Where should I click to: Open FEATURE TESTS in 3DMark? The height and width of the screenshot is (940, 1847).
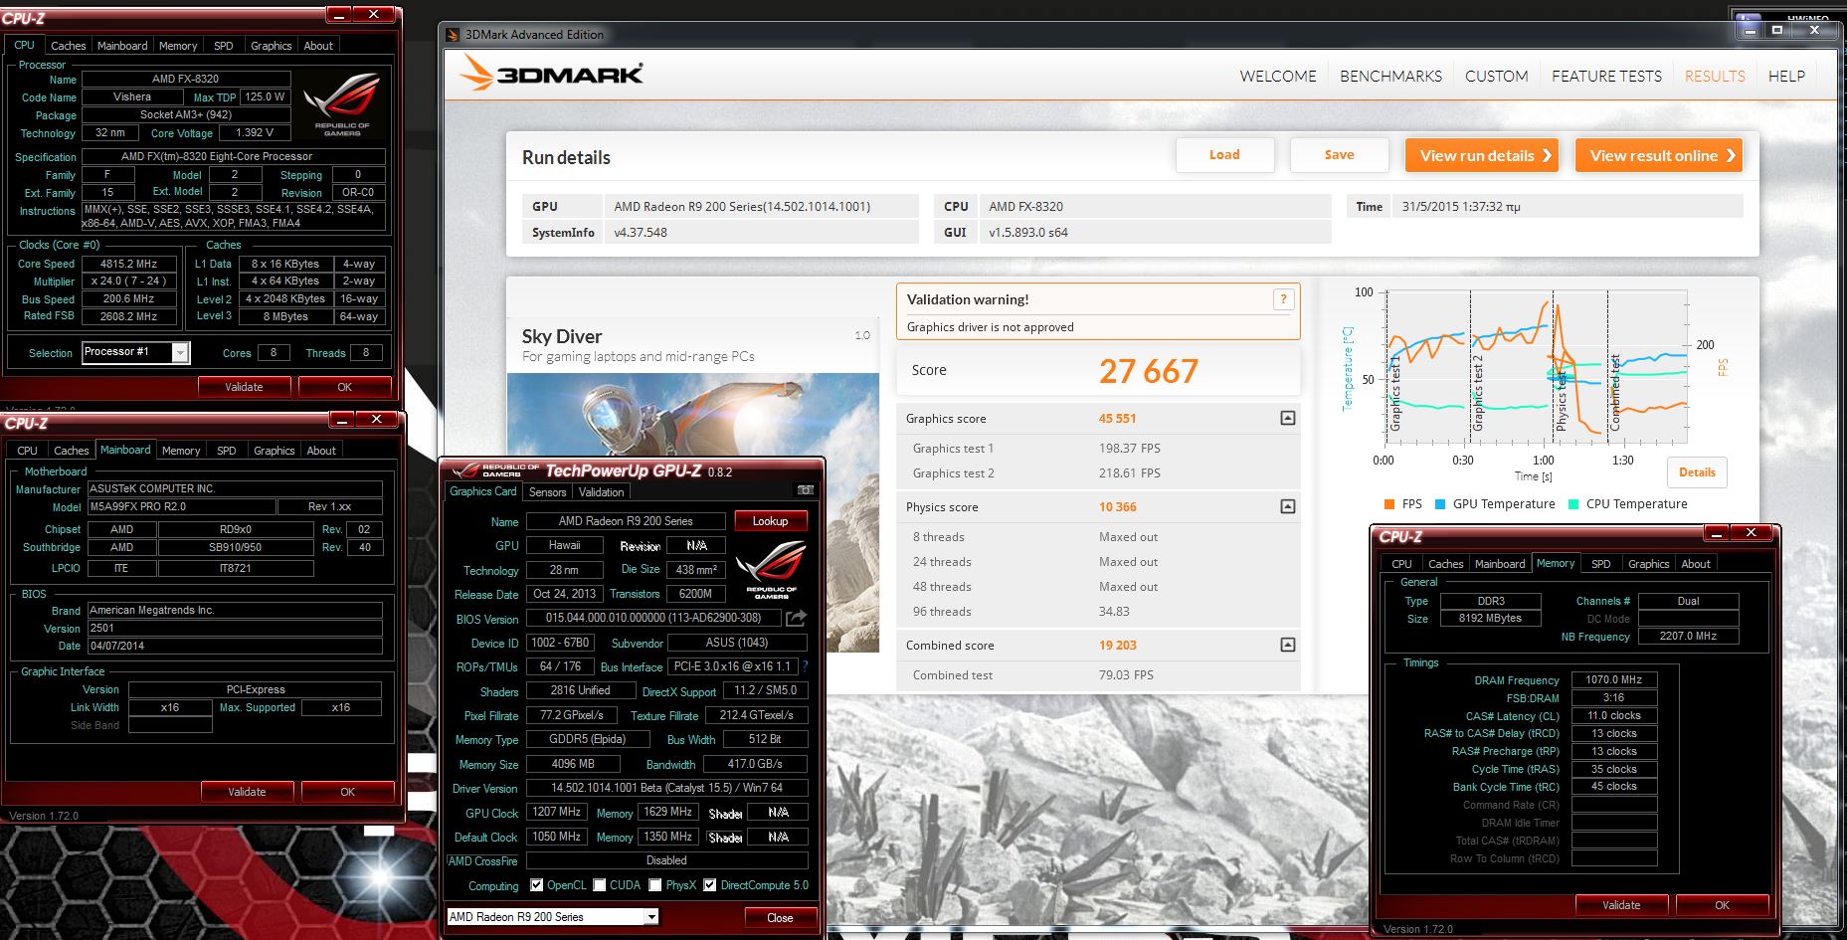pos(1606,77)
